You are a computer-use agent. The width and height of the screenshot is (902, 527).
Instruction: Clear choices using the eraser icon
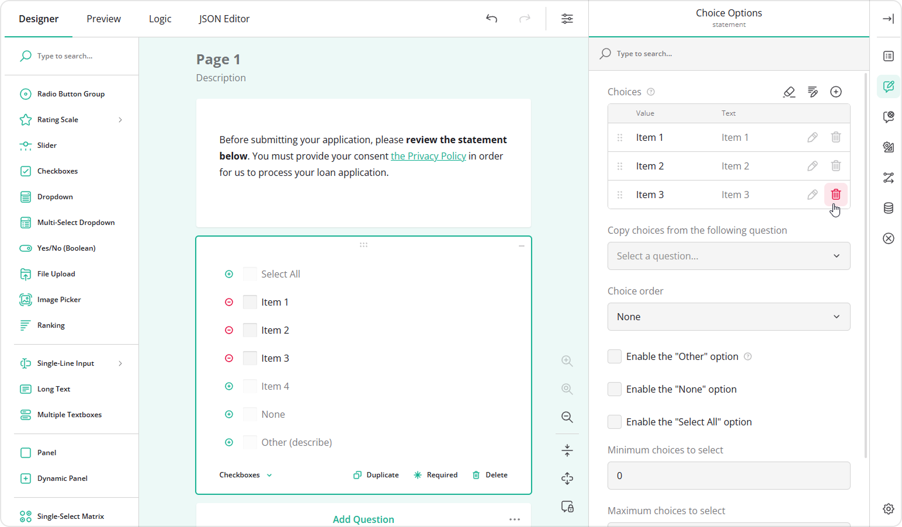[x=789, y=92]
